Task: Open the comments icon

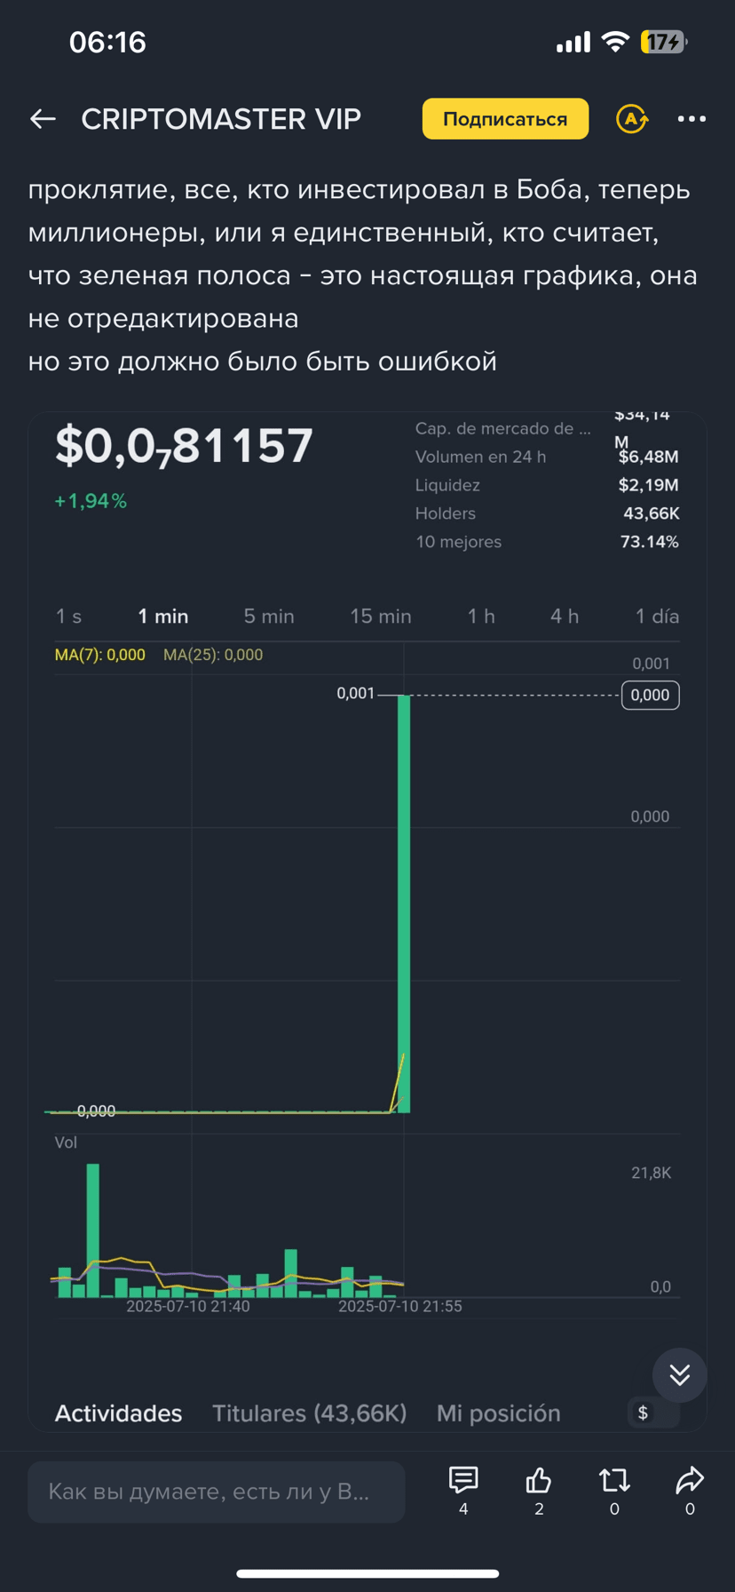Action: point(463,1480)
